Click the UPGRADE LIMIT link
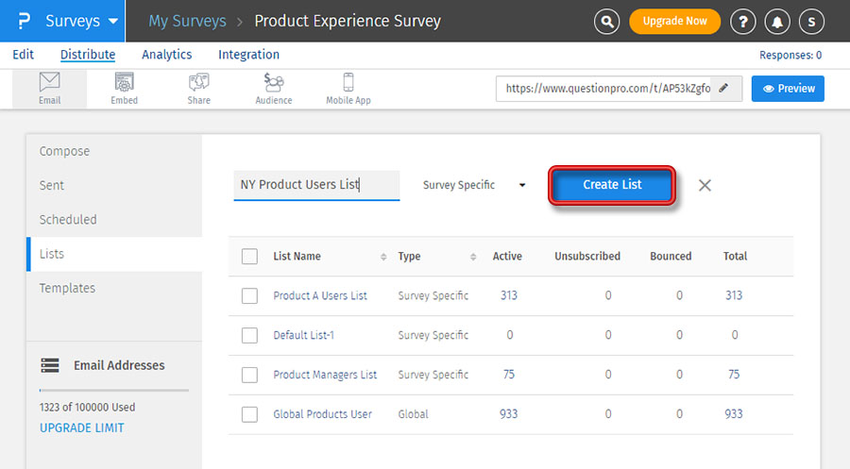The image size is (850, 469). coord(81,427)
